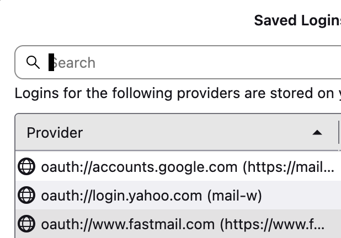The image size is (341, 238).
Task: Click column divider right of Provider header
Action: [x=338, y=133]
